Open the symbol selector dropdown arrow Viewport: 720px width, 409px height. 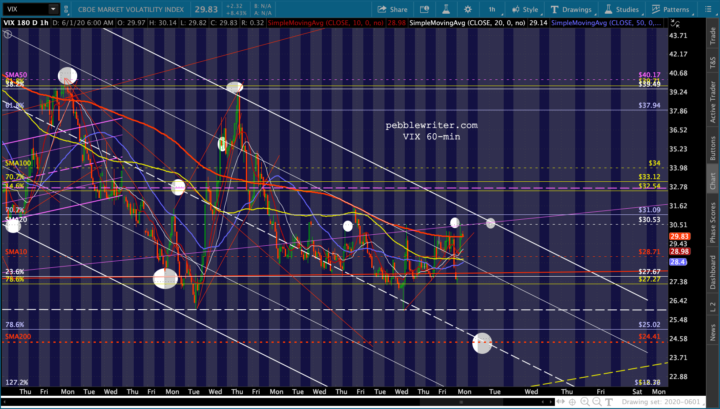pyautogui.click(x=53, y=9)
